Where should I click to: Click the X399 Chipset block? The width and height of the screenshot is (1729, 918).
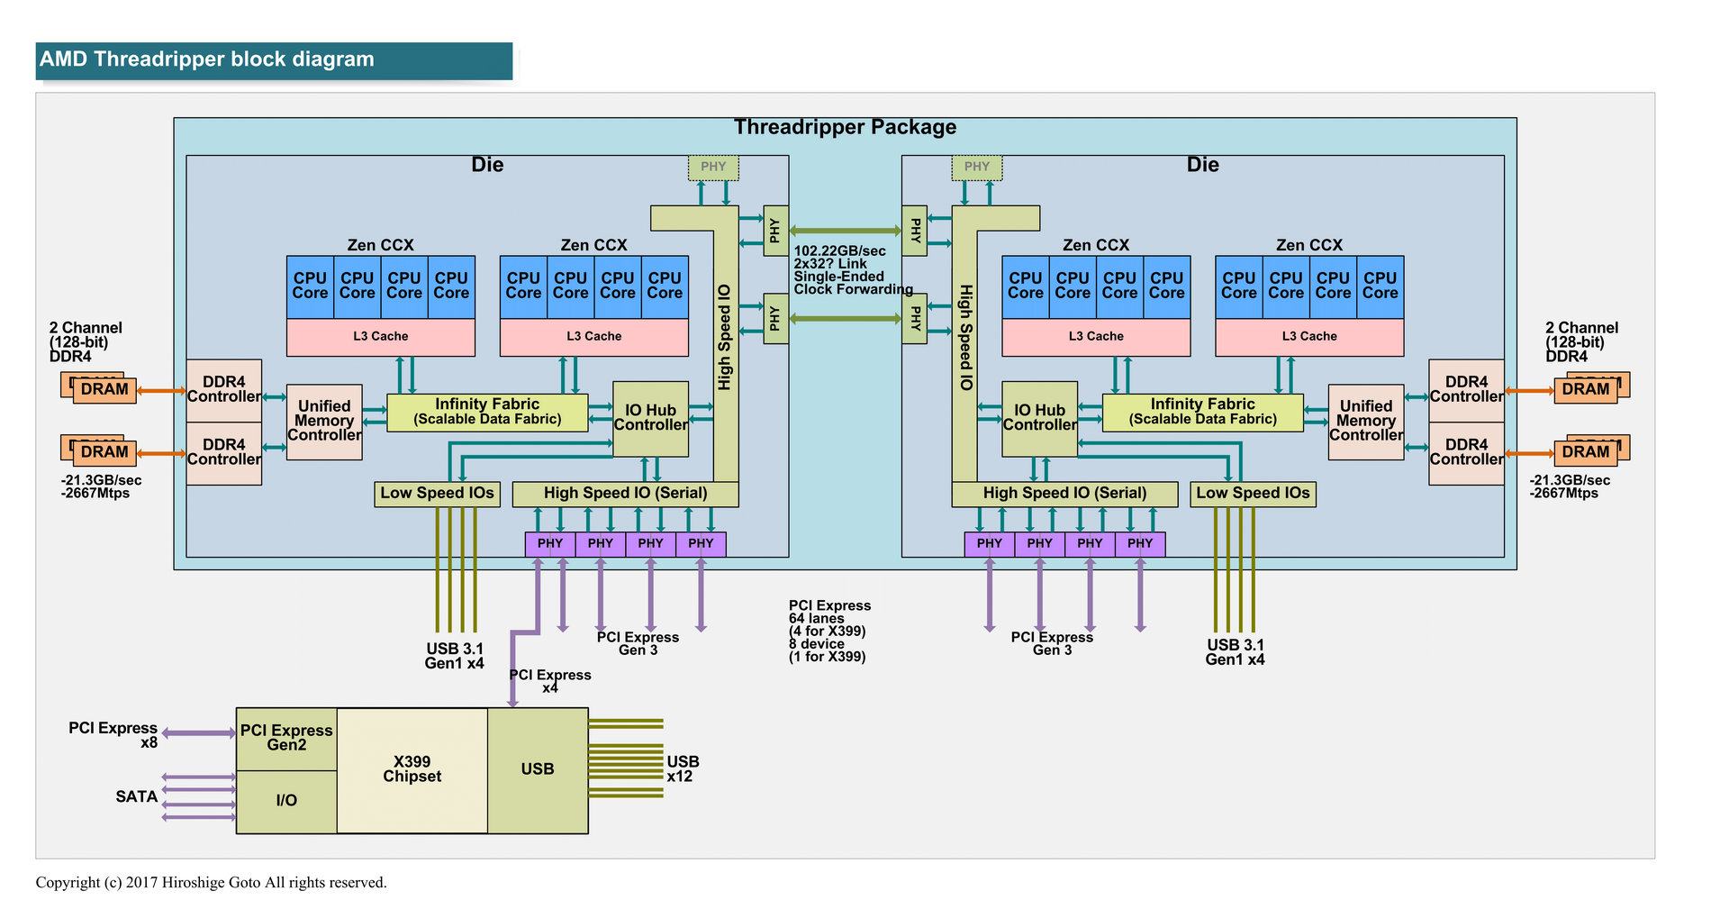coord(412,770)
